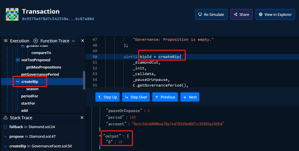Viewport: 299px width, 151px height.
Task: Select the periodFor trace entry
Action: (30, 96)
